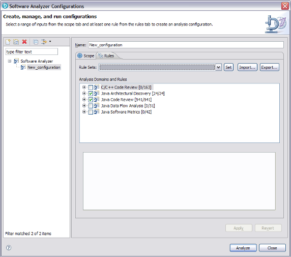Click the Name text field
The height and width of the screenshot is (257, 291).
[186, 45]
